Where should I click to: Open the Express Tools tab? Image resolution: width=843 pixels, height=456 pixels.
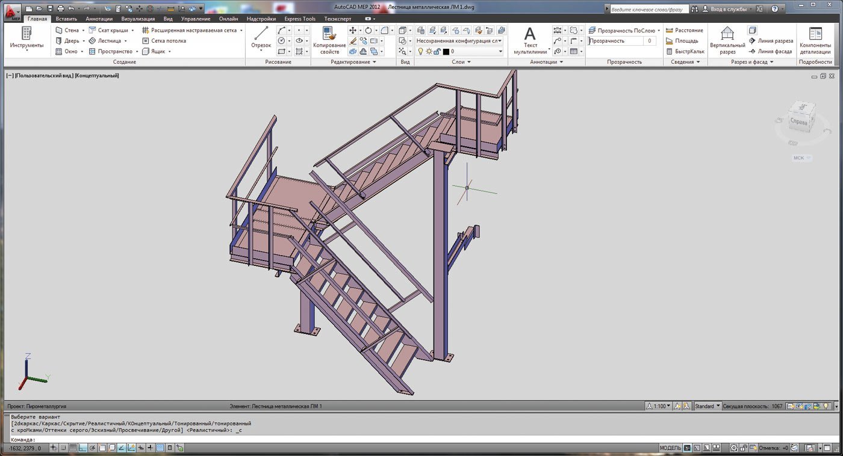pyautogui.click(x=299, y=19)
